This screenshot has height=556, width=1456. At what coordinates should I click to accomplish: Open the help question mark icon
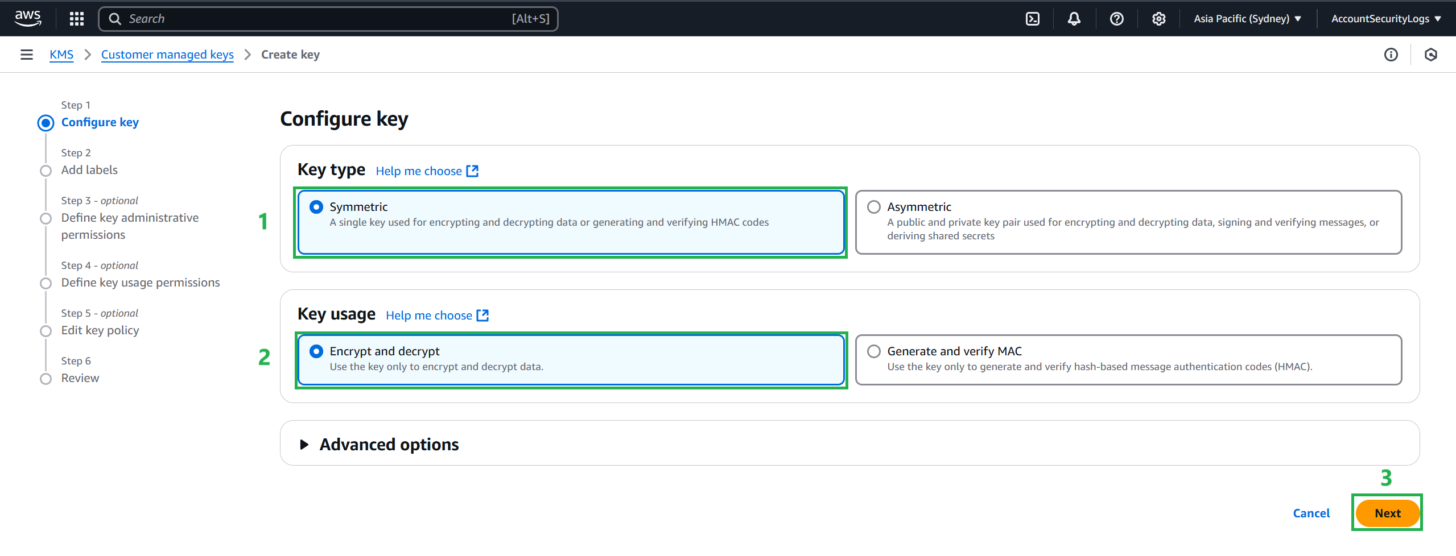click(x=1116, y=19)
